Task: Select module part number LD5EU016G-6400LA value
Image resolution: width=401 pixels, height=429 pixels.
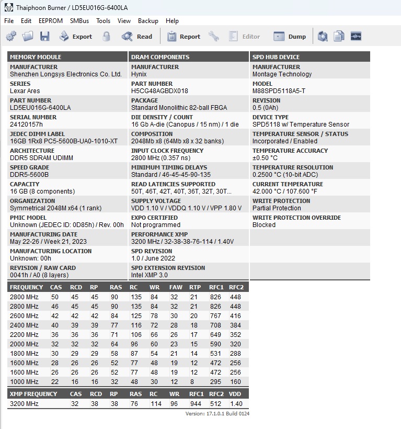Action: [40, 108]
